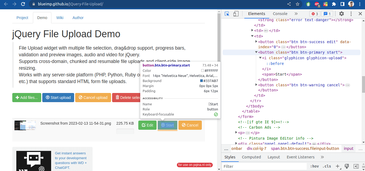Click the Filter styles input field
The height and width of the screenshot is (171, 365).
pyautogui.click(x=264, y=166)
